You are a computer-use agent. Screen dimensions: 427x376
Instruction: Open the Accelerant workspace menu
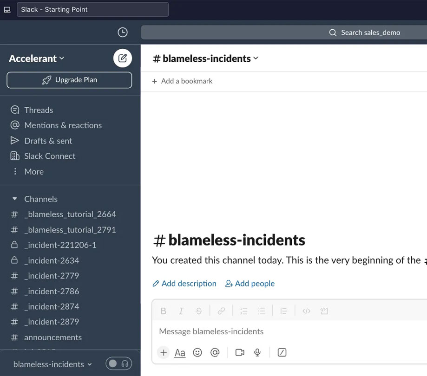(37, 58)
